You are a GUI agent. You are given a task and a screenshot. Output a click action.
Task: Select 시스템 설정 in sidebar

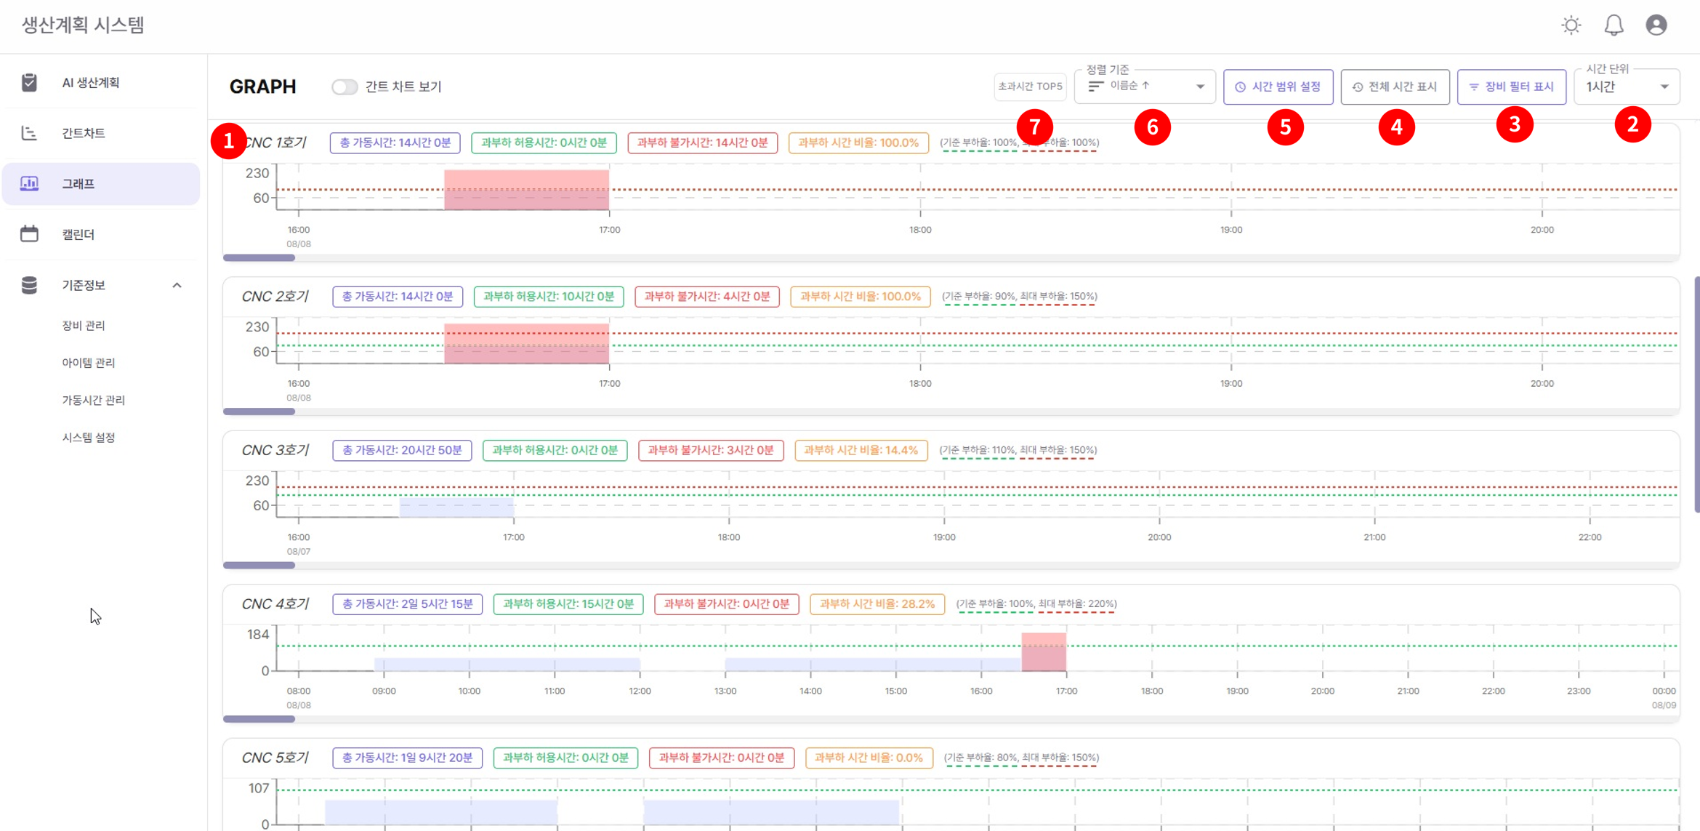pyautogui.click(x=88, y=438)
